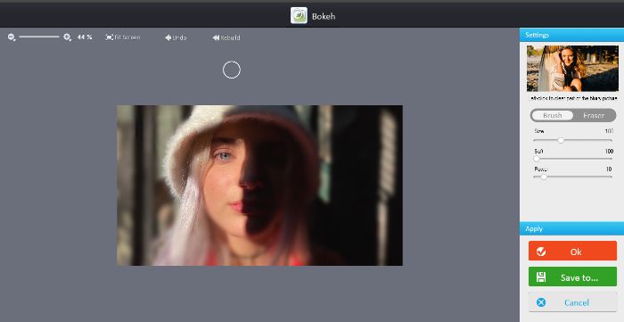Click the Power value 10
This screenshot has width=624, height=322.
tap(609, 169)
